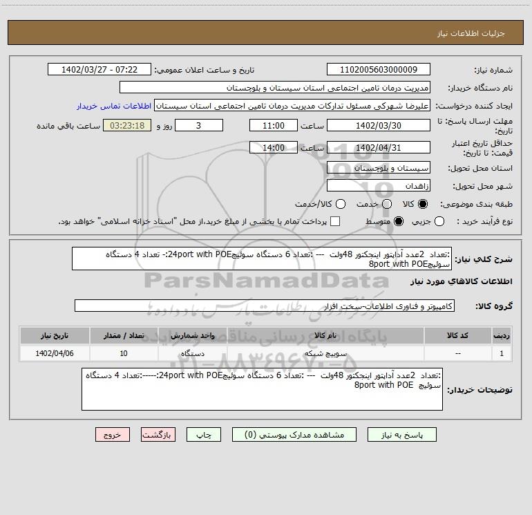Click the چاپ print button
This screenshot has height=515, width=532.
coord(204,435)
